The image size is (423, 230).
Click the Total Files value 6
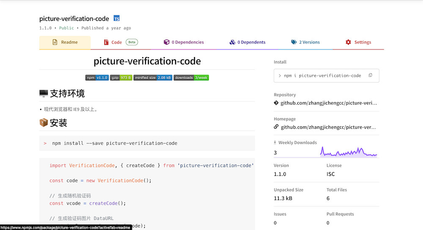[328, 198]
